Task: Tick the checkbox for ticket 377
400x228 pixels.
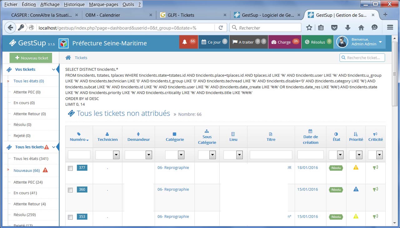Action: (70, 168)
